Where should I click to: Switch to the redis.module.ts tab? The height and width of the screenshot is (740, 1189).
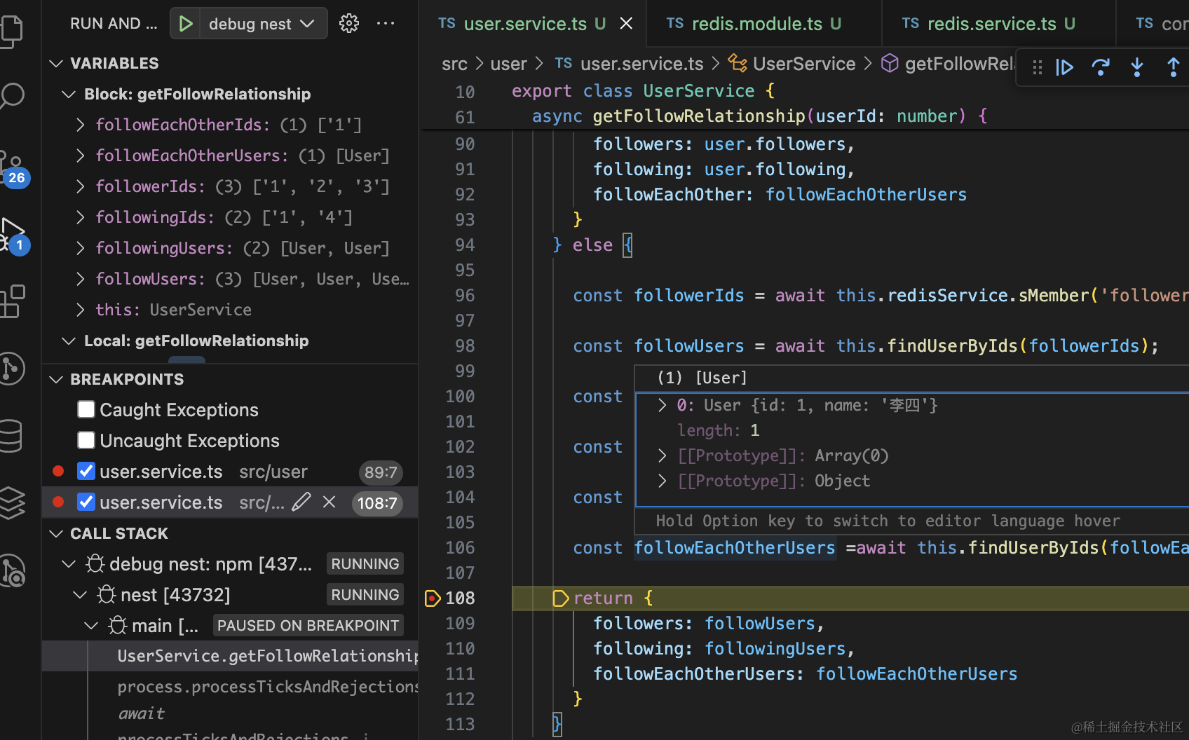coord(756,24)
